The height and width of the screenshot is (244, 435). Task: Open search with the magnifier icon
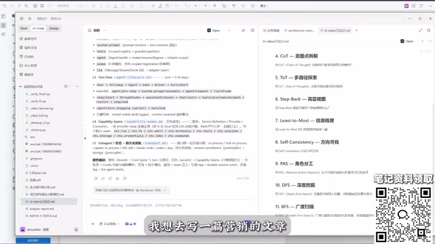(30, 18)
